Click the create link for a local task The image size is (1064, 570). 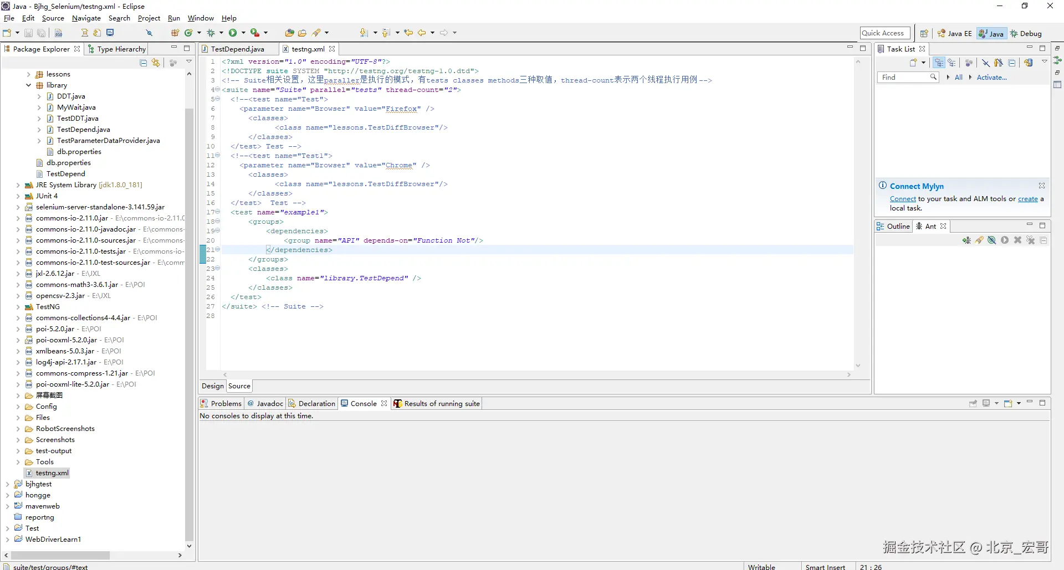1028,199
